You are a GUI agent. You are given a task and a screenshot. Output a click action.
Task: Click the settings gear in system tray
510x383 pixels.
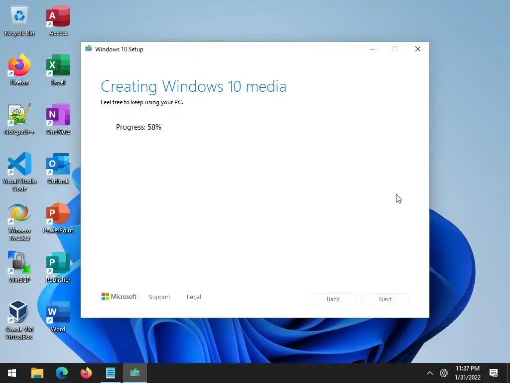(444, 373)
